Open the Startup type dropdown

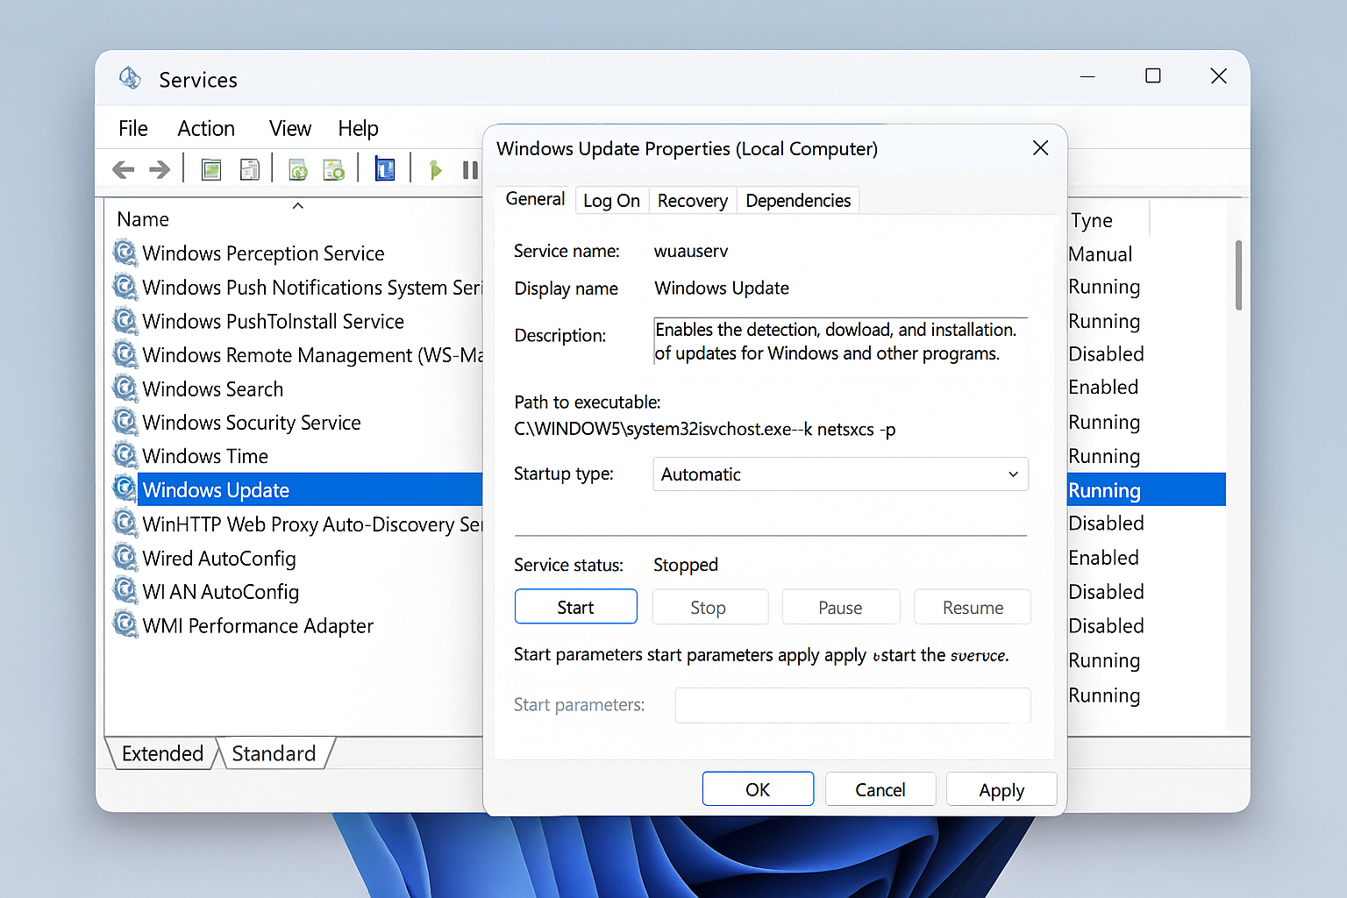pyautogui.click(x=840, y=474)
